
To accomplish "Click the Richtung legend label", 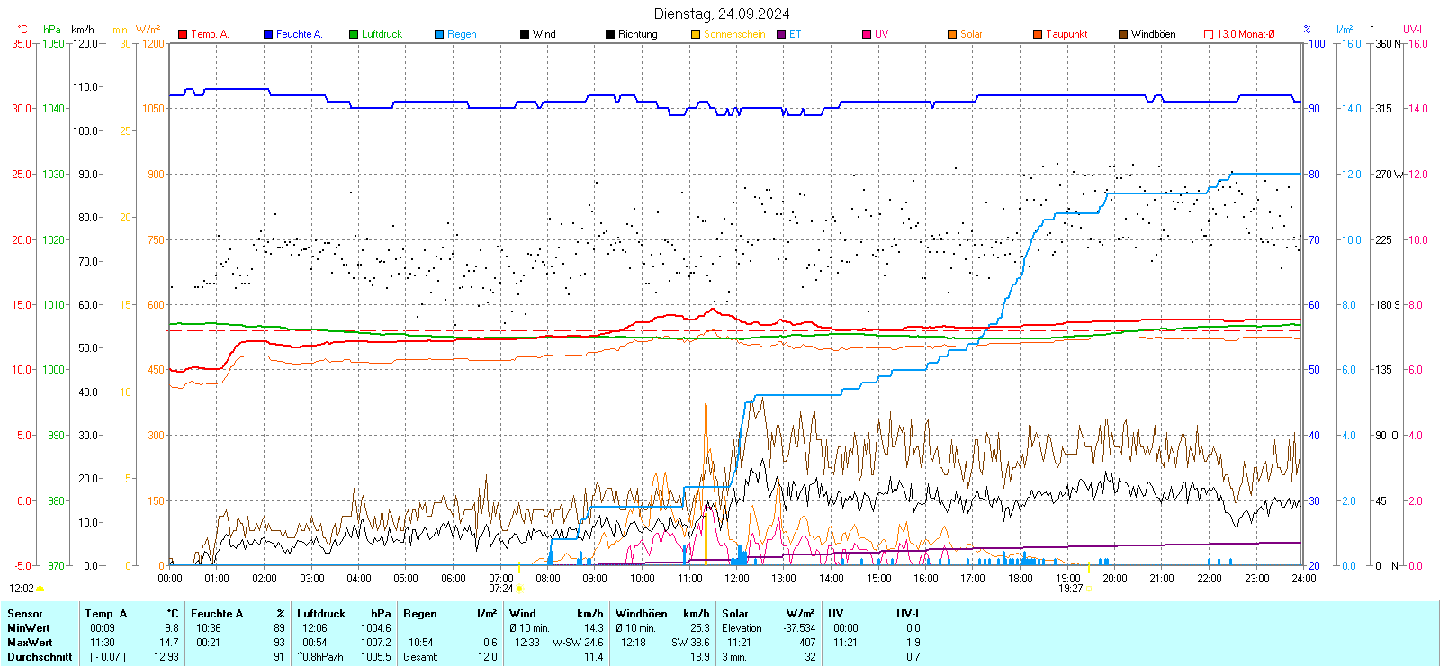I will click(x=637, y=34).
